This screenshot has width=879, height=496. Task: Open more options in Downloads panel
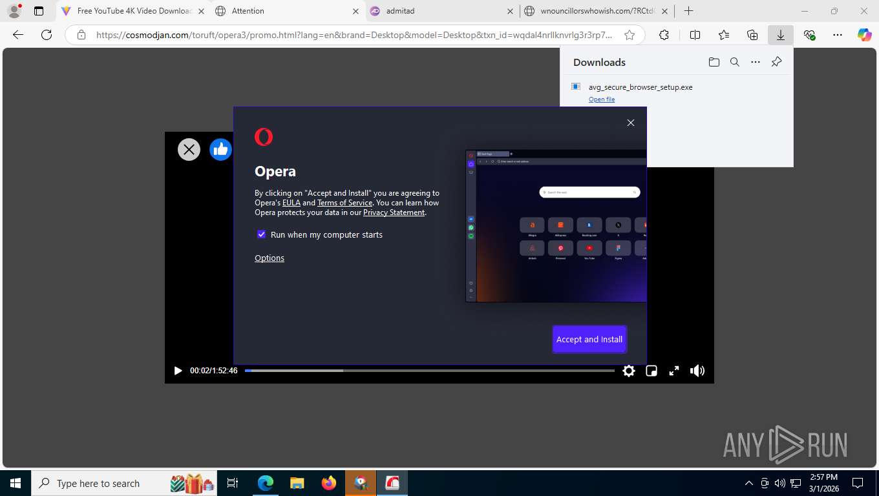tap(756, 62)
